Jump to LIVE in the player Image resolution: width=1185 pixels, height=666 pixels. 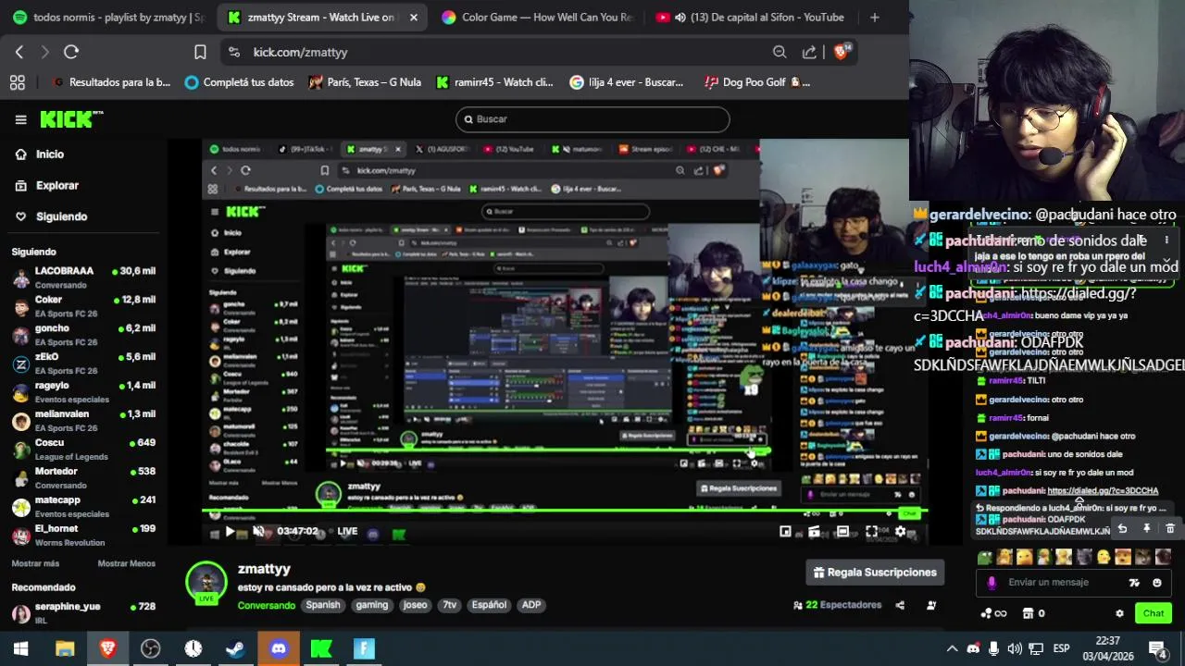point(347,532)
